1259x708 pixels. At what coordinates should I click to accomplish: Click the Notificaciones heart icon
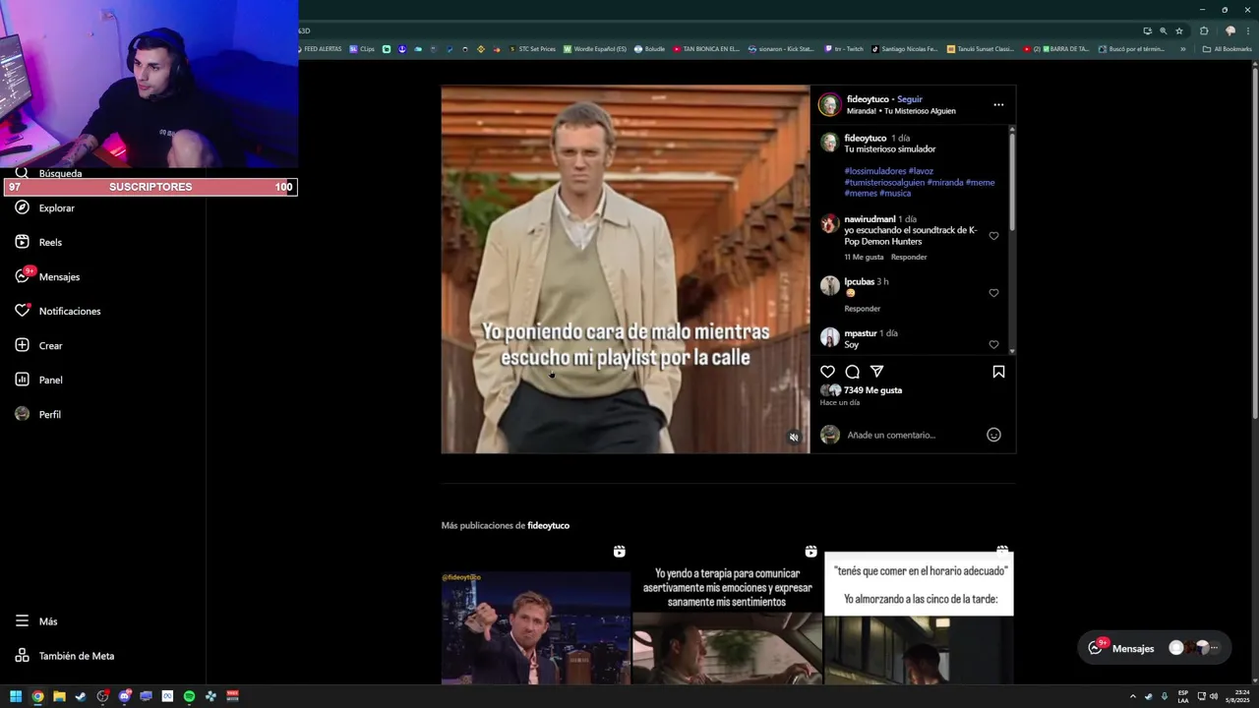pyautogui.click(x=22, y=311)
